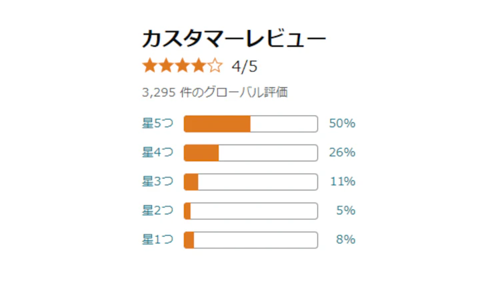Screen dimensions: 500x281
Task: Select the 星3つ rating label
Action: (x=157, y=182)
